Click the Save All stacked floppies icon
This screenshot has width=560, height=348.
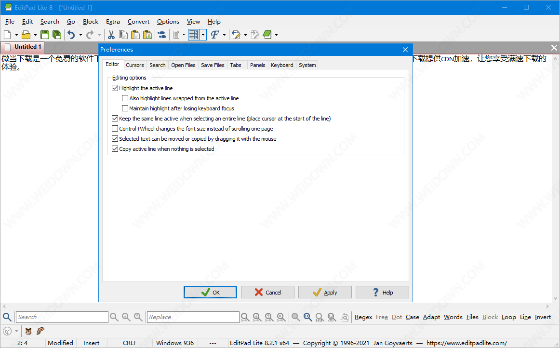(x=57, y=35)
